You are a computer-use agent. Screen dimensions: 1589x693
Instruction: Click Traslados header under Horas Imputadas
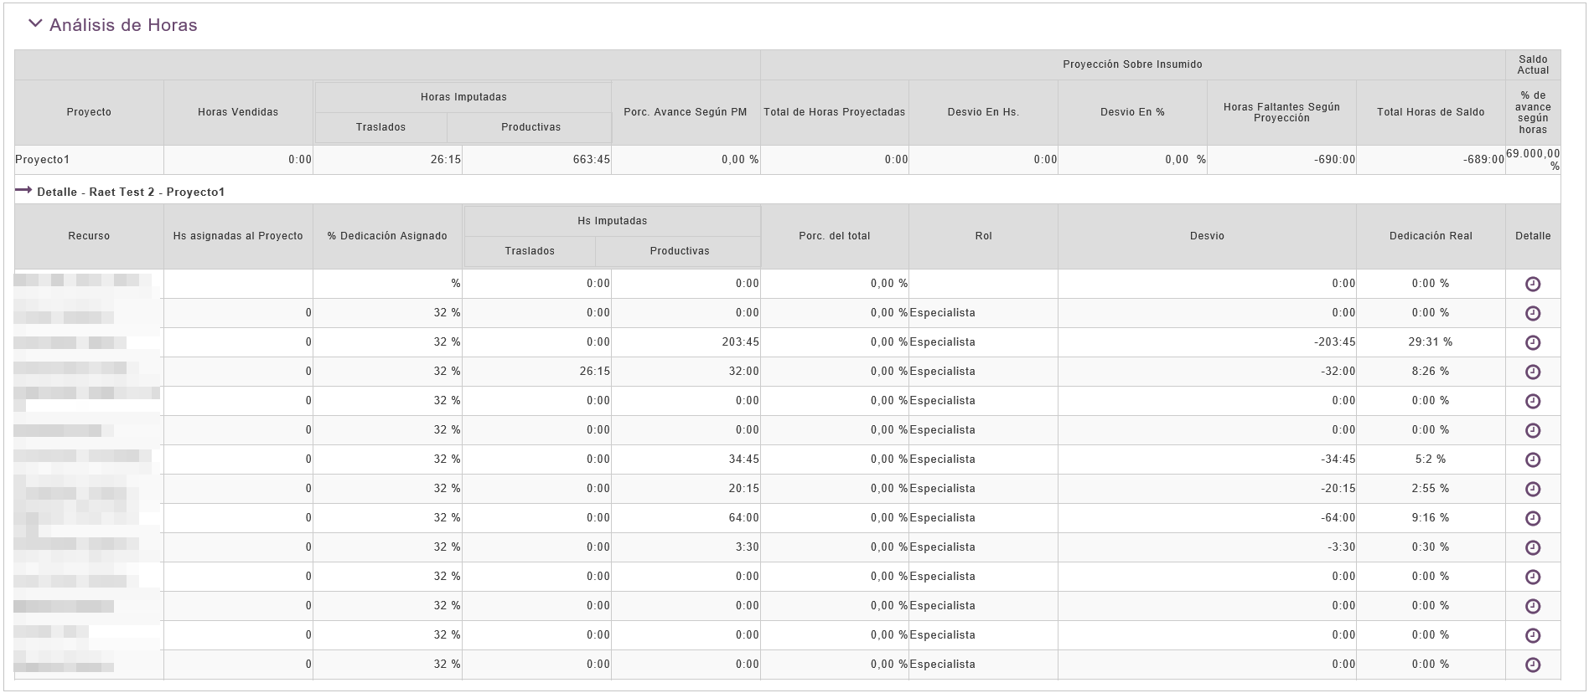[380, 127]
